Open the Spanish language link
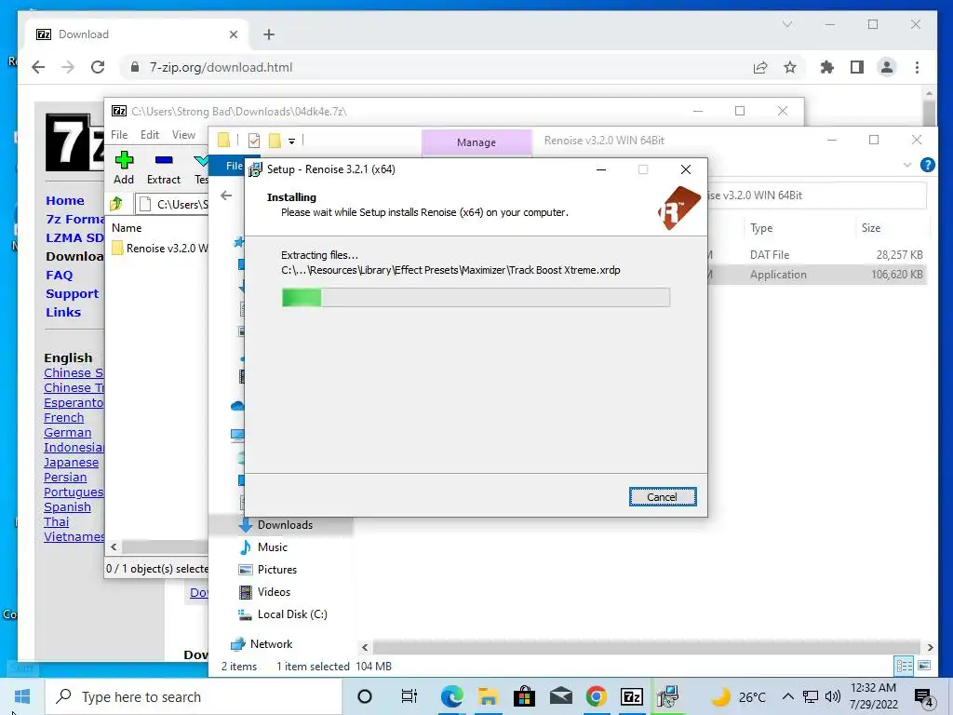The image size is (953, 715). point(67,507)
